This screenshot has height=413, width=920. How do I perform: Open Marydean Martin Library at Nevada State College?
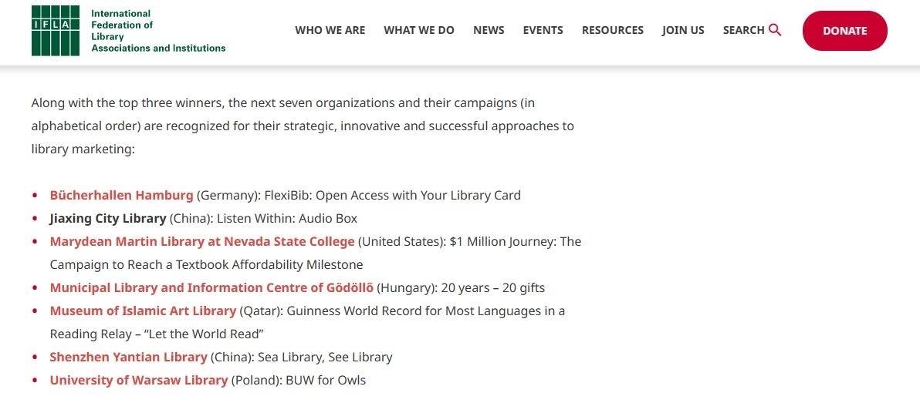202,241
